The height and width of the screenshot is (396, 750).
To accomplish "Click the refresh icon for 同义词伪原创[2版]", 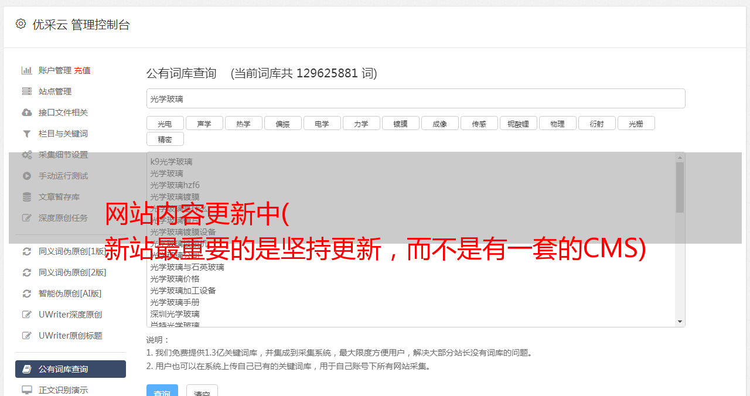I will click(26, 272).
